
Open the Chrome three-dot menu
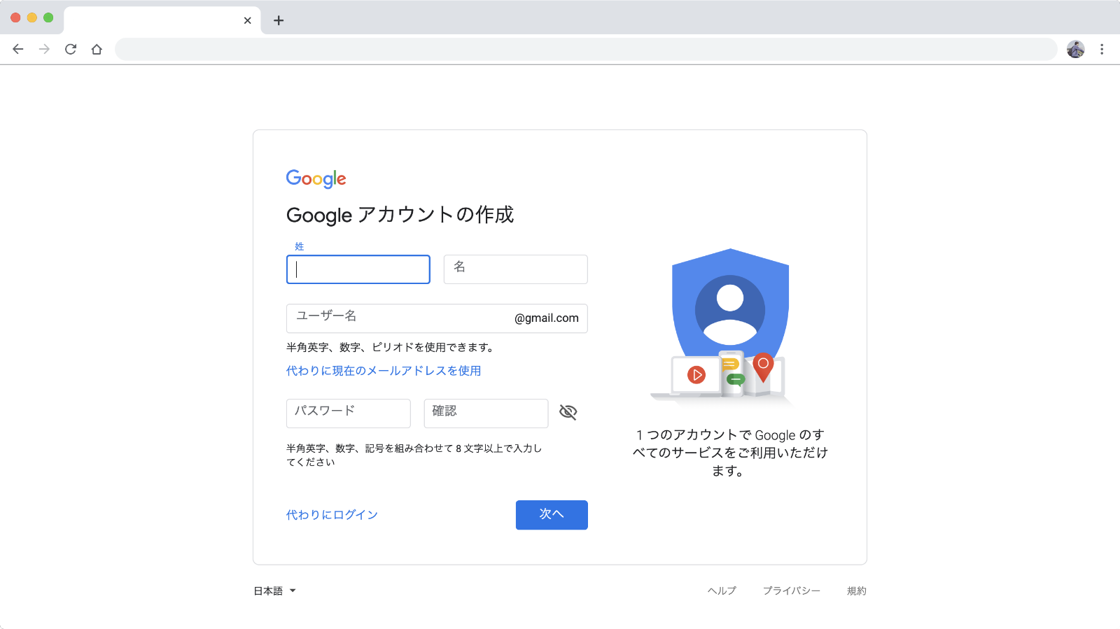[1102, 49]
